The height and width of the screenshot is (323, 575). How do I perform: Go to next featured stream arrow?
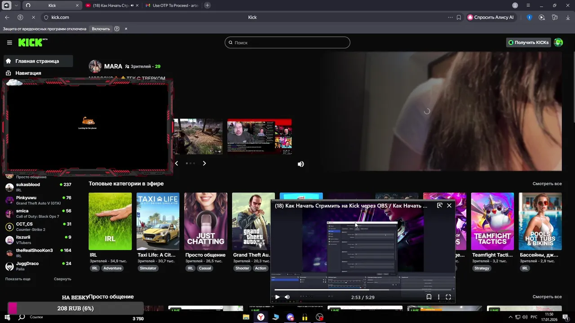tap(204, 163)
